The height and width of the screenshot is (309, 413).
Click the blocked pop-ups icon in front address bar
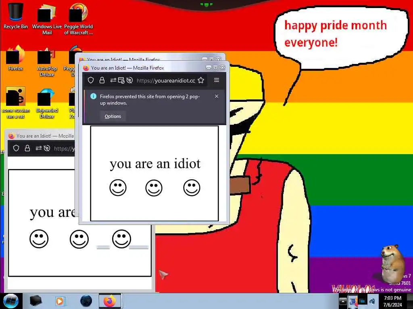pos(121,80)
